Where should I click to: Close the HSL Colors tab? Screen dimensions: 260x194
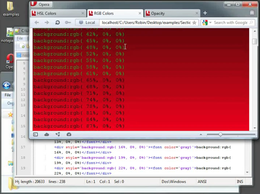click(83, 13)
